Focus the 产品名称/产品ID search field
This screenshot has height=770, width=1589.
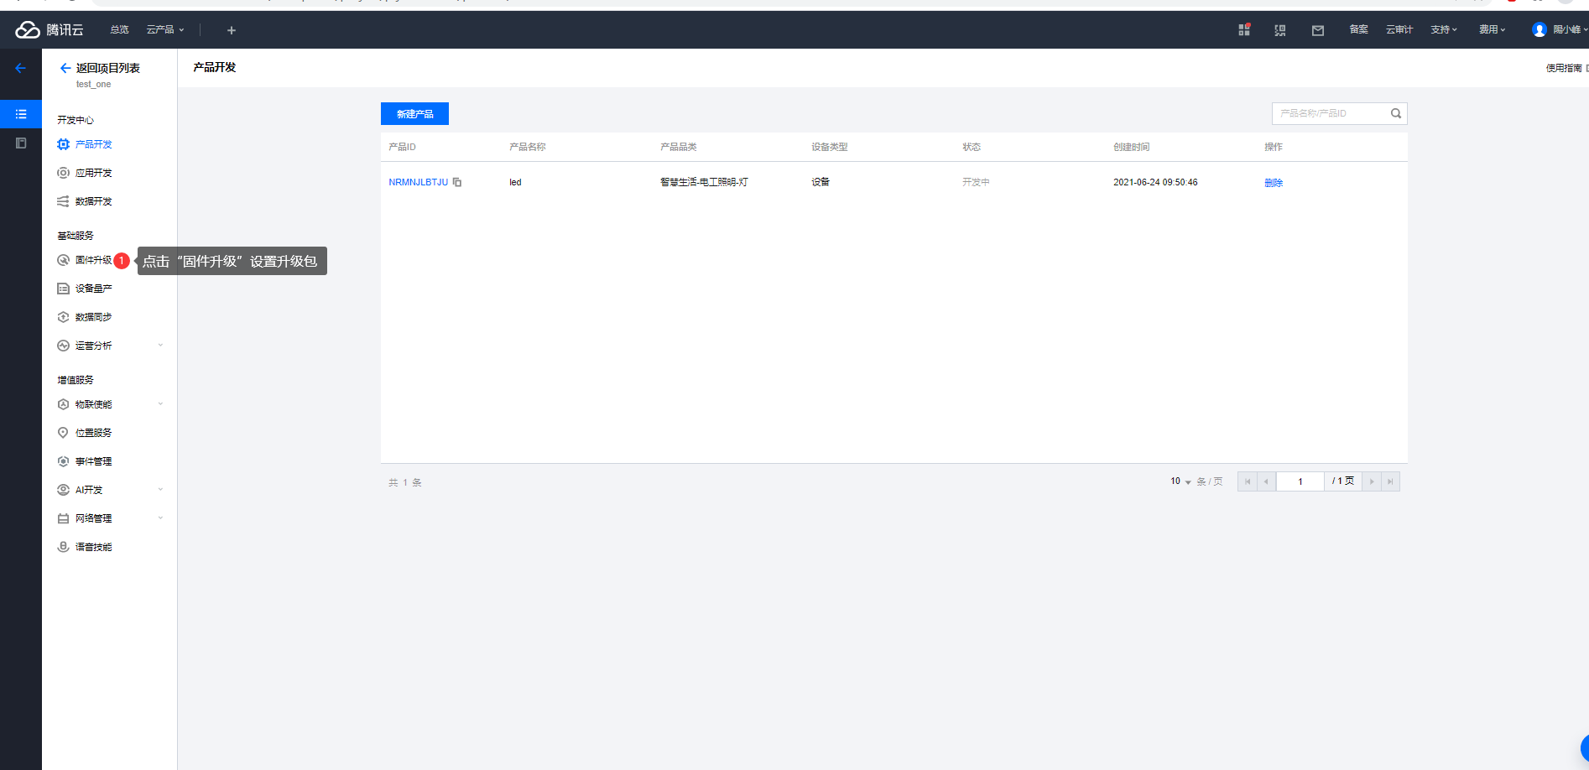click(1330, 113)
